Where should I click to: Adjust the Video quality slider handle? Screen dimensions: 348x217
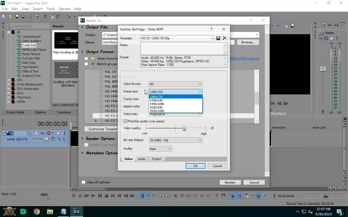pos(184,128)
